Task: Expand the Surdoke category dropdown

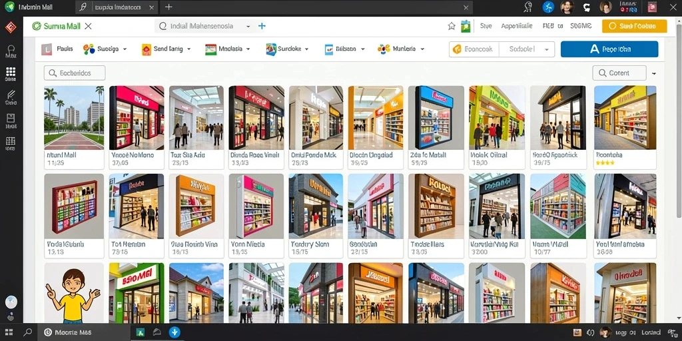Action: click(306, 49)
